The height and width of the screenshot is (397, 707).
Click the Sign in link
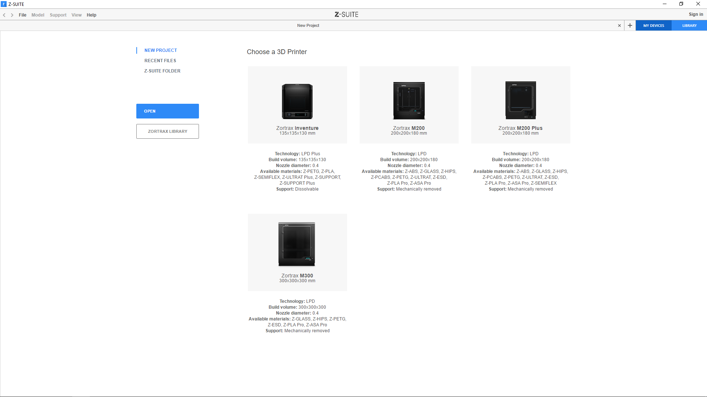point(696,14)
